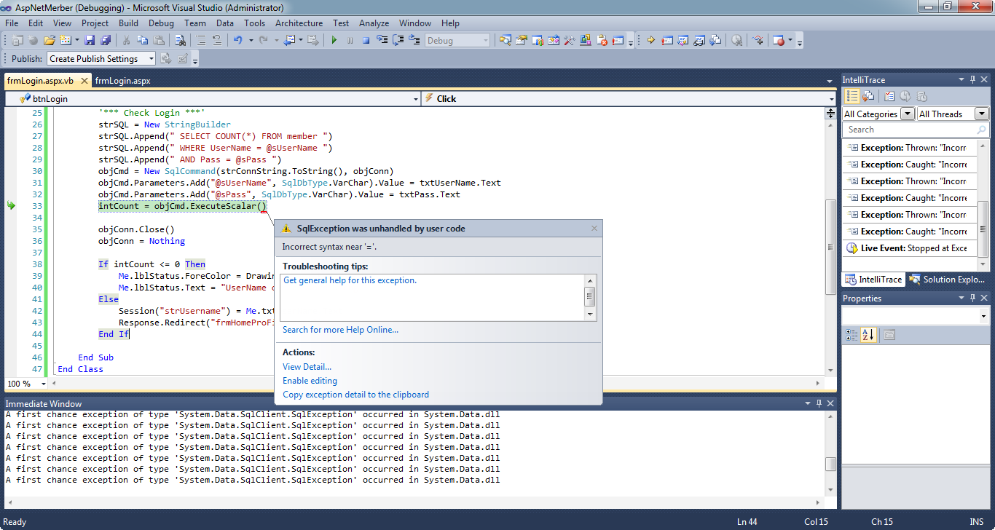Image resolution: width=995 pixels, height=530 pixels.
Task: Click the Save All toolbar icon
Action: click(106, 41)
